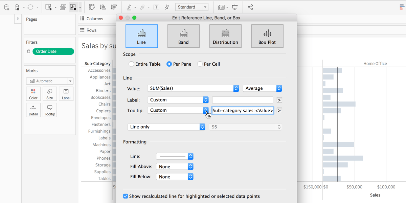Click the Color mark card
The height and width of the screenshot is (203, 406).
coord(33,94)
